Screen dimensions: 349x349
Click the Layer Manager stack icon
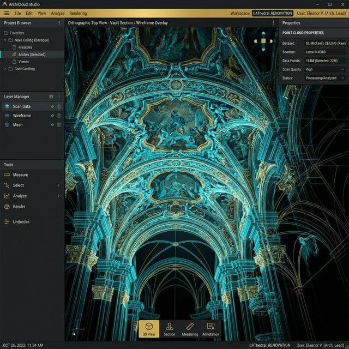point(51,97)
